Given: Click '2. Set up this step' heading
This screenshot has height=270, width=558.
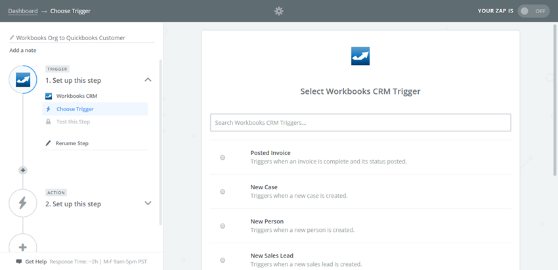Looking at the screenshot, I should 74,204.
